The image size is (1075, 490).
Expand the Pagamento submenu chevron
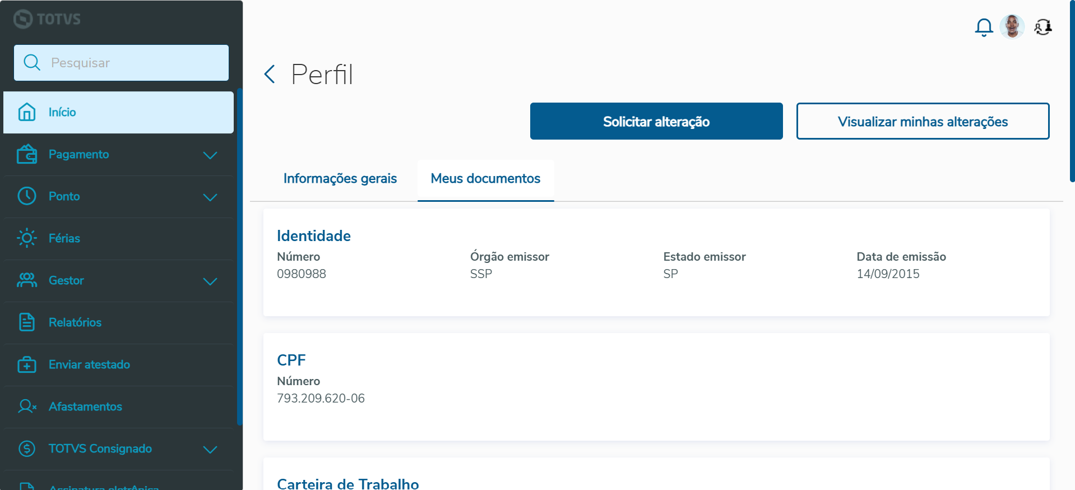click(x=210, y=155)
